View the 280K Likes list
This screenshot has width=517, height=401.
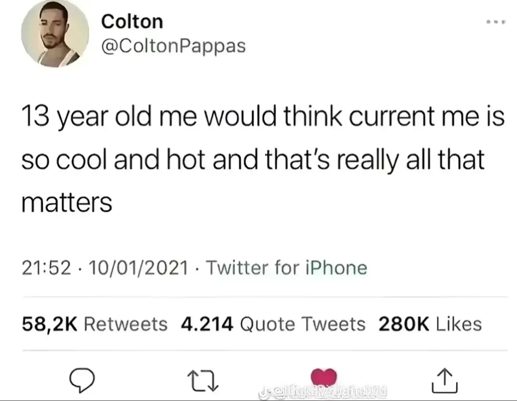tap(430, 324)
